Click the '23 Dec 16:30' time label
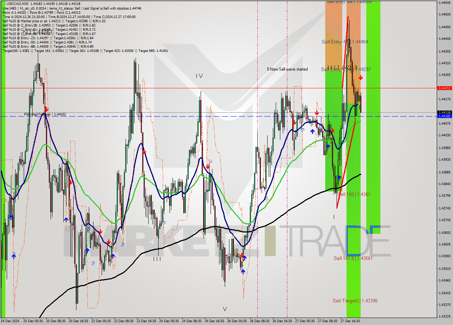The height and width of the screenshot is (325, 453). 147,321
